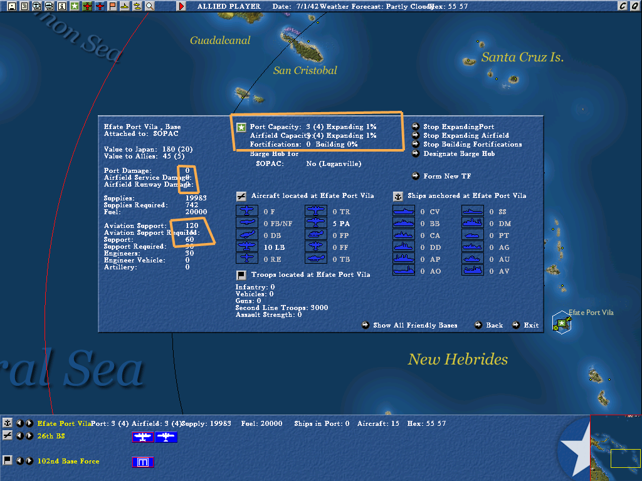The width and height of the screenshot is (642, 481).
Task: Click Form New TF
Action: 441,176
